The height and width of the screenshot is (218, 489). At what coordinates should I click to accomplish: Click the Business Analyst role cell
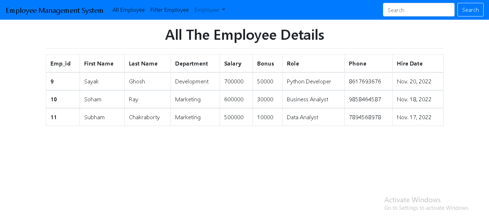pyautogui.click(x=313, y=100)
